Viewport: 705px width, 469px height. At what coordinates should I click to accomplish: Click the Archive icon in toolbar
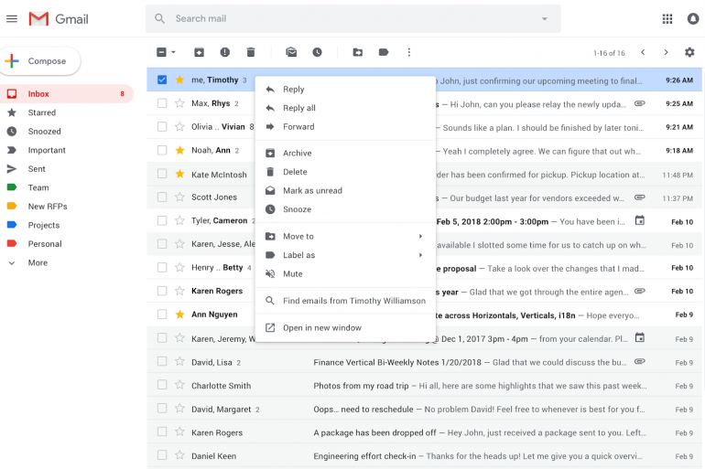199,52
